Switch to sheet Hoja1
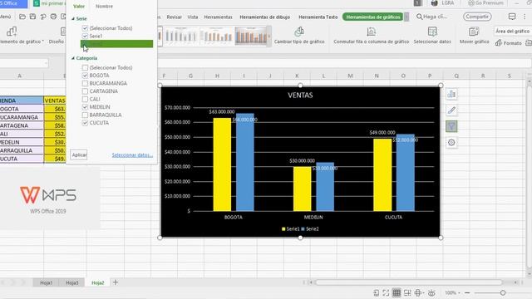532x299 pixels. 47,282
